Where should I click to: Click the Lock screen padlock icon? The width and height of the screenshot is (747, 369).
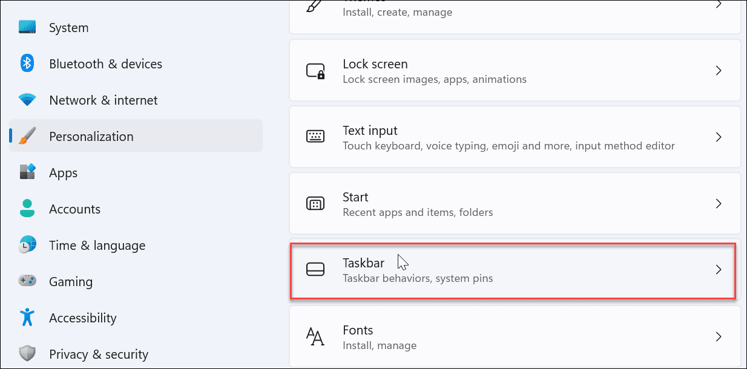pyautogui.click(x=315, y=70)
